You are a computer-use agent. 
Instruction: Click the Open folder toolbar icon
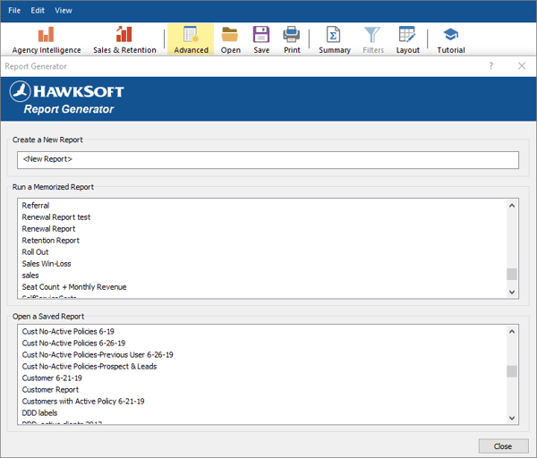tap(231, 39)
